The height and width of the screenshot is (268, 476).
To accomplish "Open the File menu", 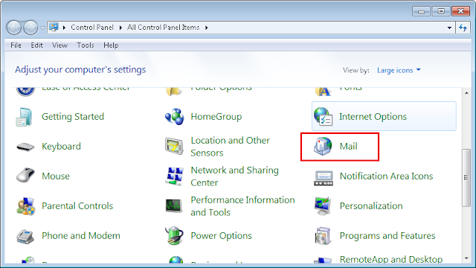I will 16,45.
